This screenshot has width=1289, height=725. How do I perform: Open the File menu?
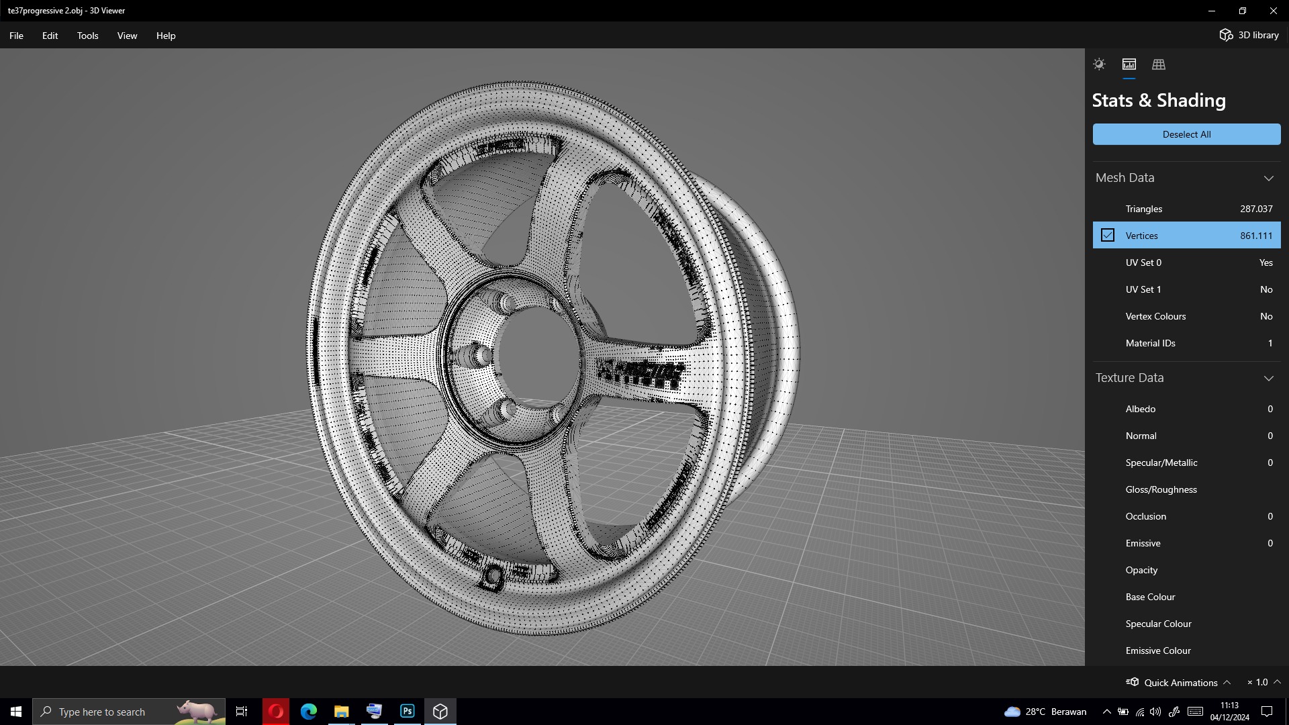click(x=16, y=36)
